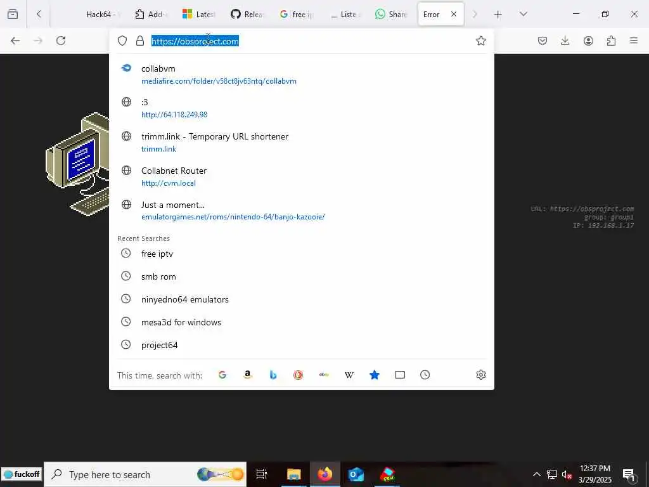Choose recent search 'mesa3d for windows'
This screenshot has height=487, width=649.
(x=301, y=321)
